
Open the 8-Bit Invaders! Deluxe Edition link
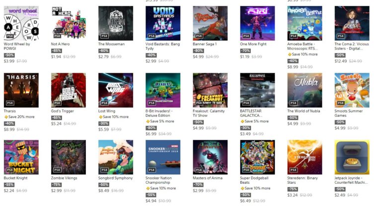click(159, 113)
